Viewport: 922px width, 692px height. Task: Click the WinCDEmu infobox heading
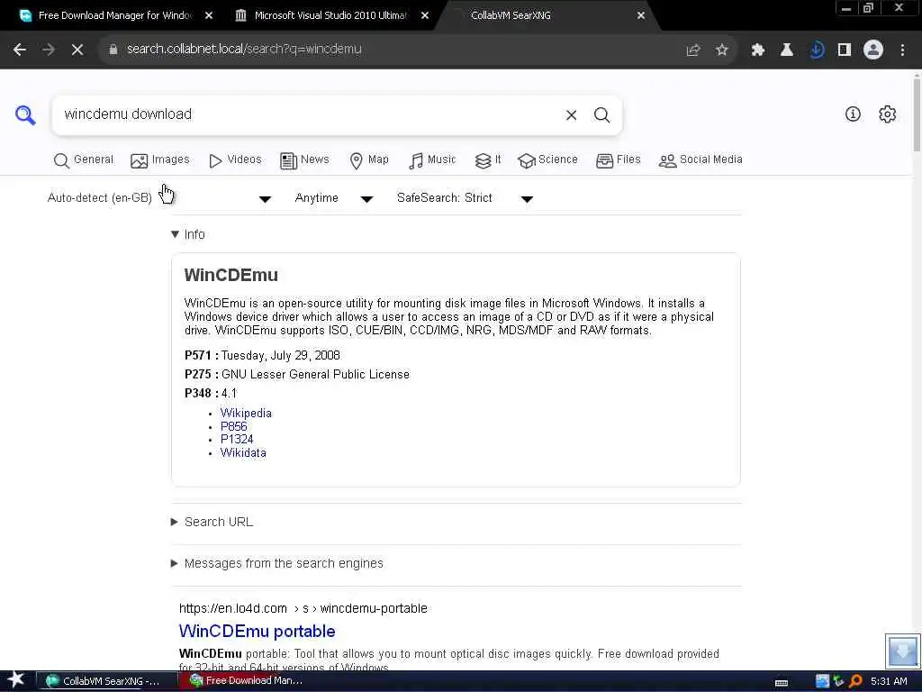pos(231,276)
